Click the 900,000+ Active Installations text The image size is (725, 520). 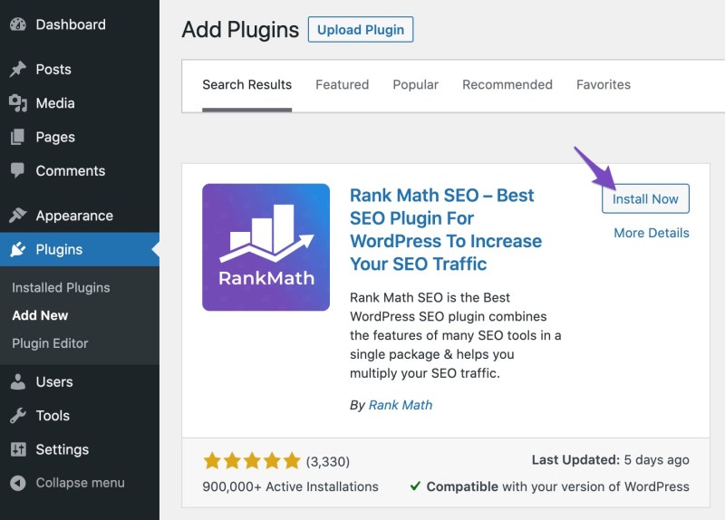290,486
